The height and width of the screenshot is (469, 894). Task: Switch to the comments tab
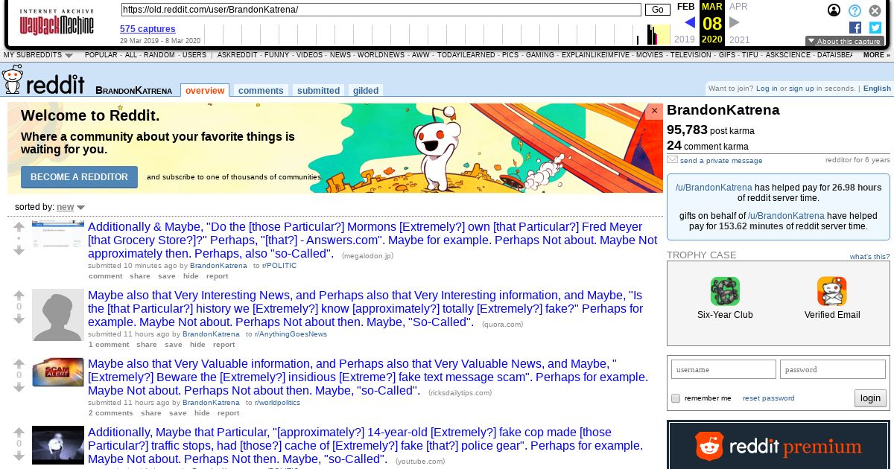(x=261, y=91)
